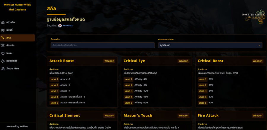Click Attack +2% และเพิ่มอีก +8 row
This screenshot has height=130, width=267.
click(x=73, y=97)
